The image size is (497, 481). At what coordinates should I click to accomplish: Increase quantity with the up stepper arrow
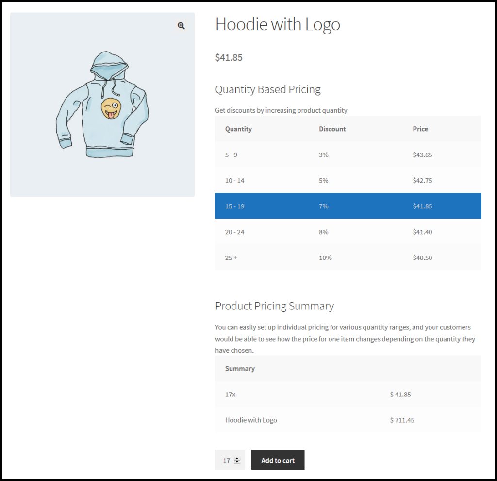point(237,458)
